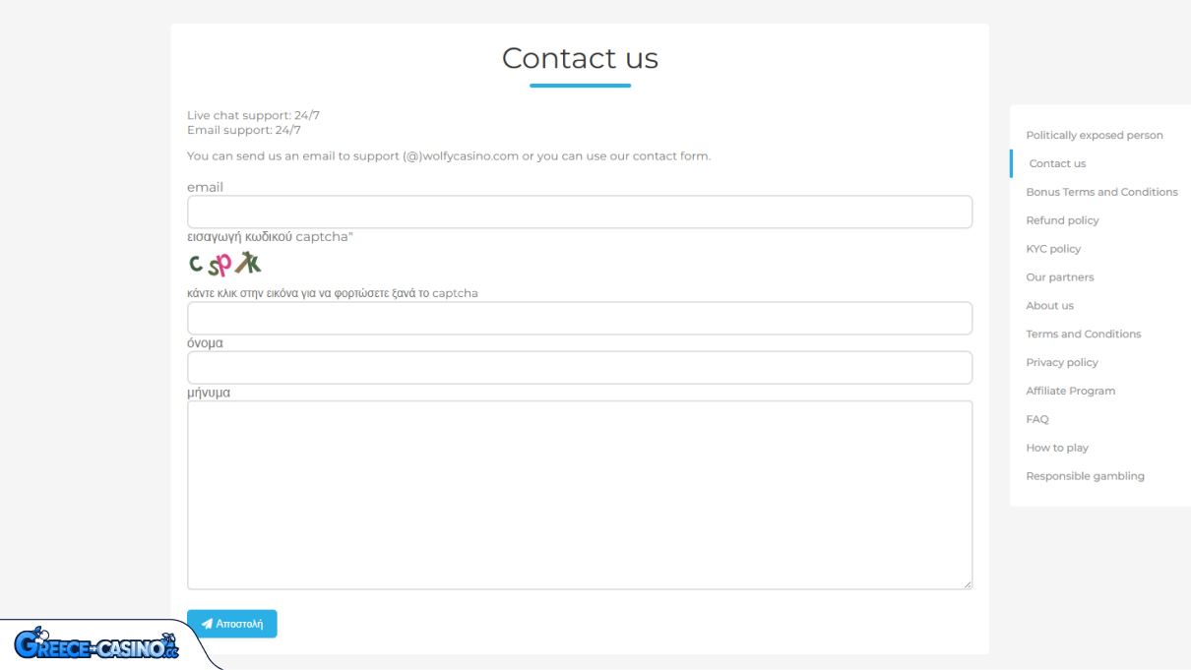
Task: Go to Affiliate Program page
Action: coord(1070,391)
